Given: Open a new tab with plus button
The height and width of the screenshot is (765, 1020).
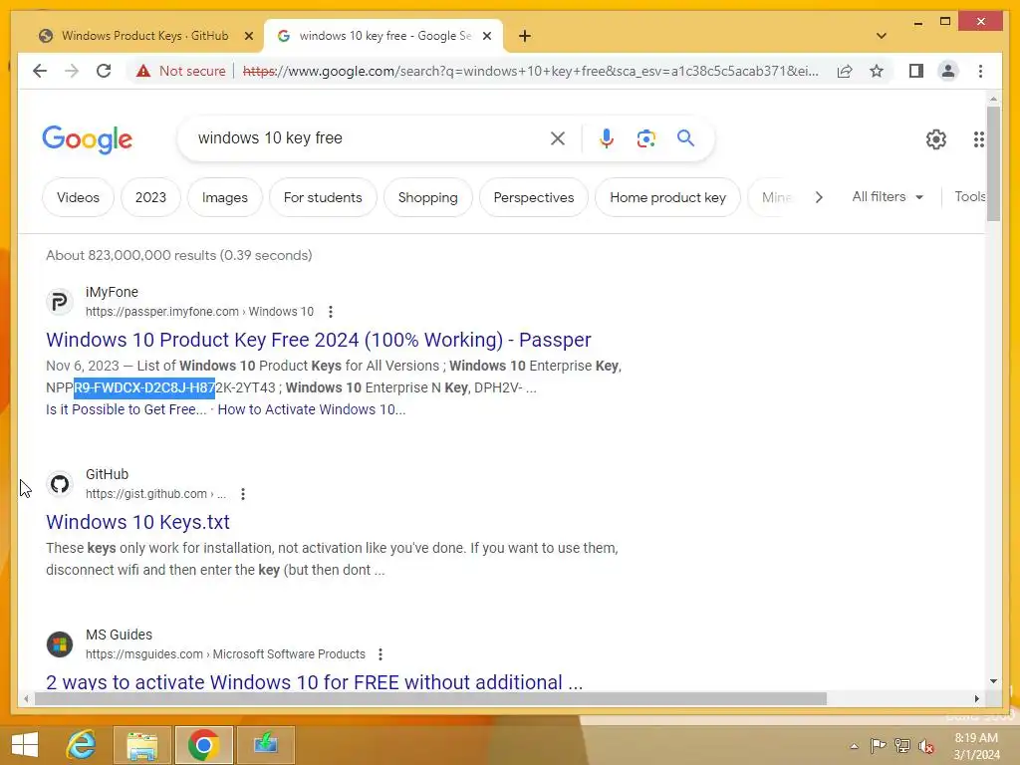Looking at the screenshot, I should pyautogui.click(x=525, y=36).
